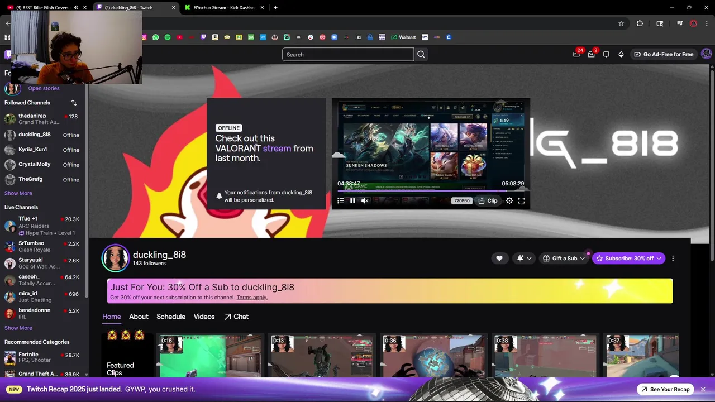Click Go Ad-Free for Free

point(664,54)
